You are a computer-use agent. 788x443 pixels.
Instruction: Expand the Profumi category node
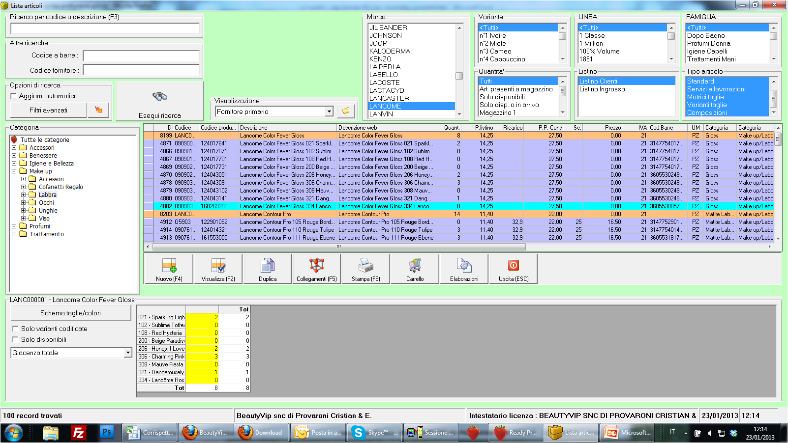(x=14, y=226)
